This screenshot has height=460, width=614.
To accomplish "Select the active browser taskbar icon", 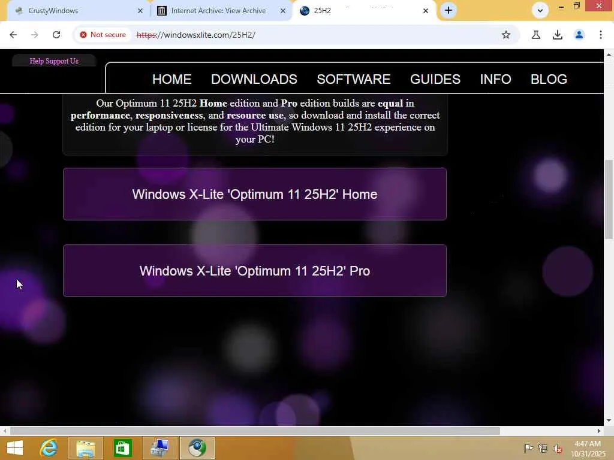I will (x=197, y=448).
